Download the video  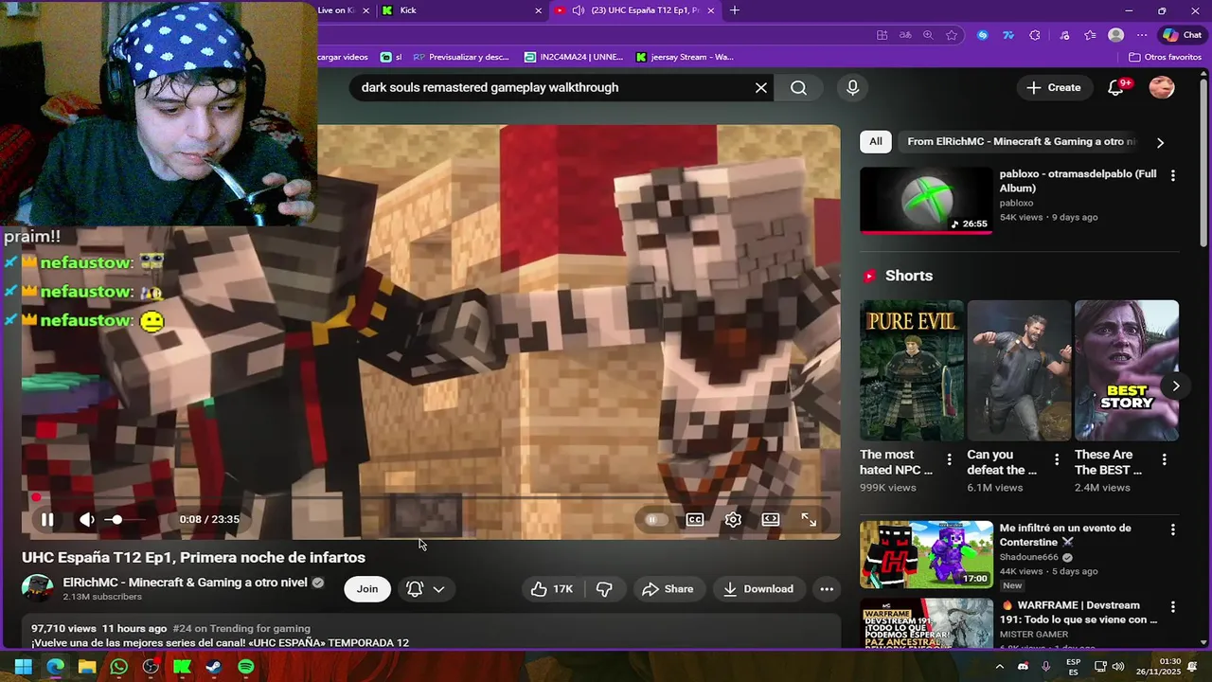pos(758,589)
